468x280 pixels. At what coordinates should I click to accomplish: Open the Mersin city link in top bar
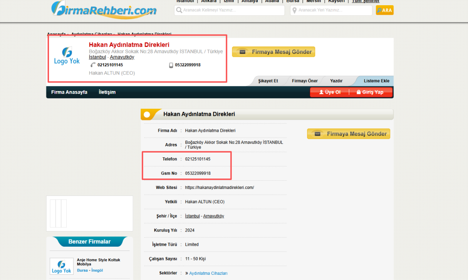(x=313, y=1)
